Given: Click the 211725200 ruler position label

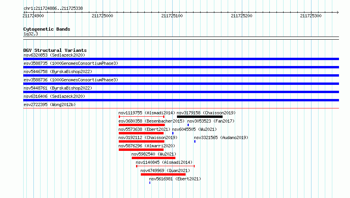Looking at the screenshot, I should click(x=241, y=16).
